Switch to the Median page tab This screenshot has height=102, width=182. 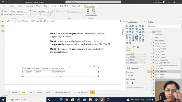point(39,92)
